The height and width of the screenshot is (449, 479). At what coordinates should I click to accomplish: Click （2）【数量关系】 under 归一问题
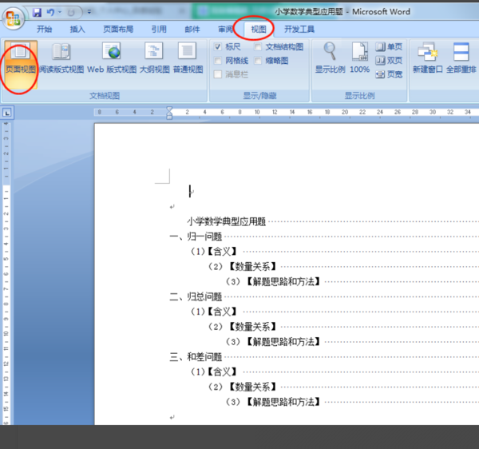click(242, 267)
